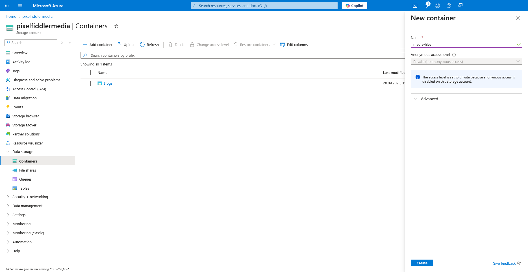Open File shares in sidebar
The image size is (528, 272).
[27, 170]
